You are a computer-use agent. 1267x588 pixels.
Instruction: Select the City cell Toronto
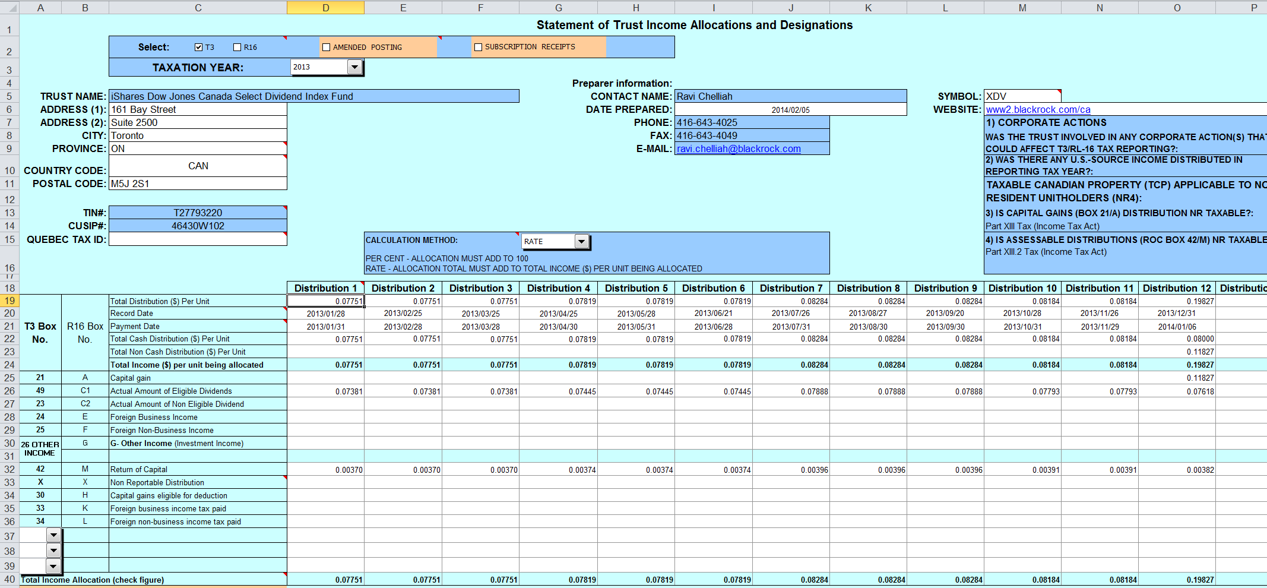198,135
